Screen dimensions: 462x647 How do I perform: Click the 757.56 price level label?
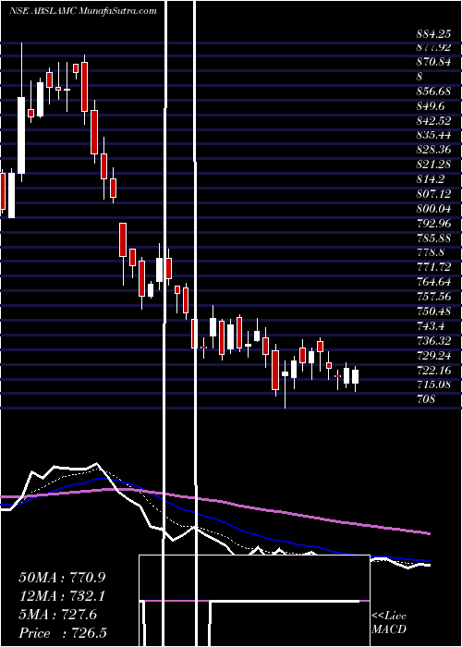coord(433,296)
